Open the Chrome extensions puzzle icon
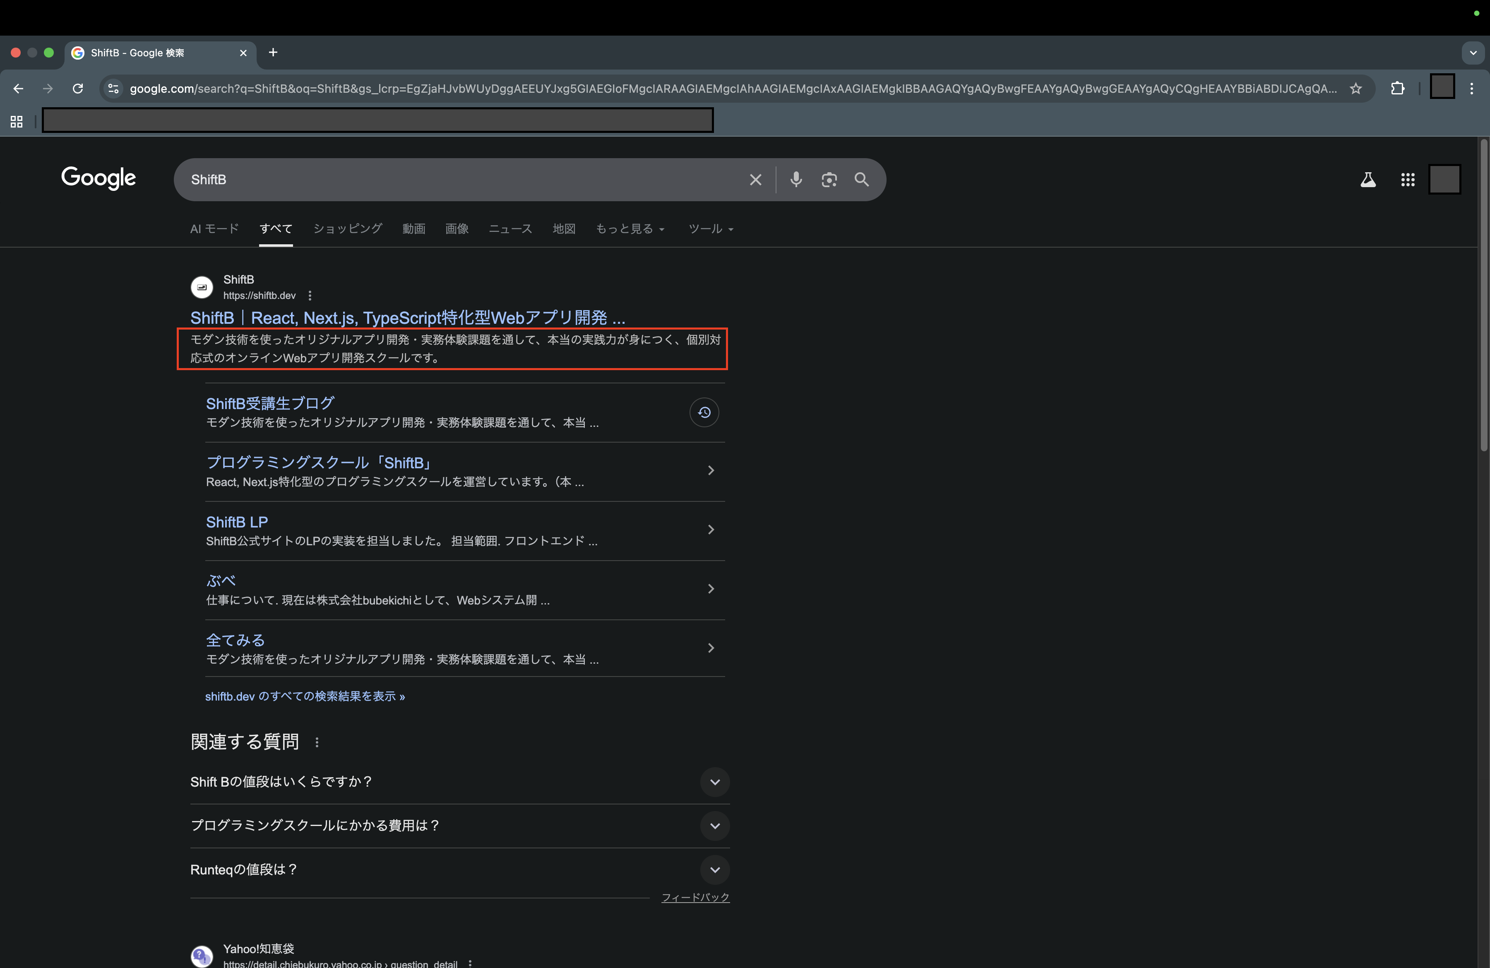The image size is (1490, 968). tap(1397, 89)
